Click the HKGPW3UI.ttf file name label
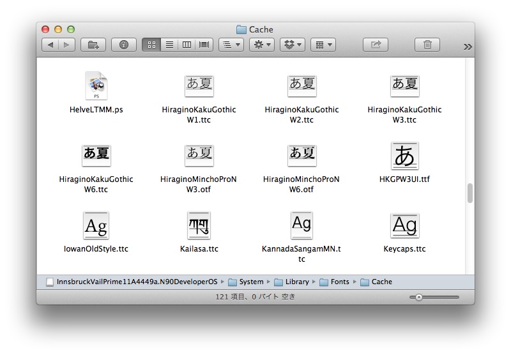The width and height of the screenshot is (511, 355). coord(405,179)
